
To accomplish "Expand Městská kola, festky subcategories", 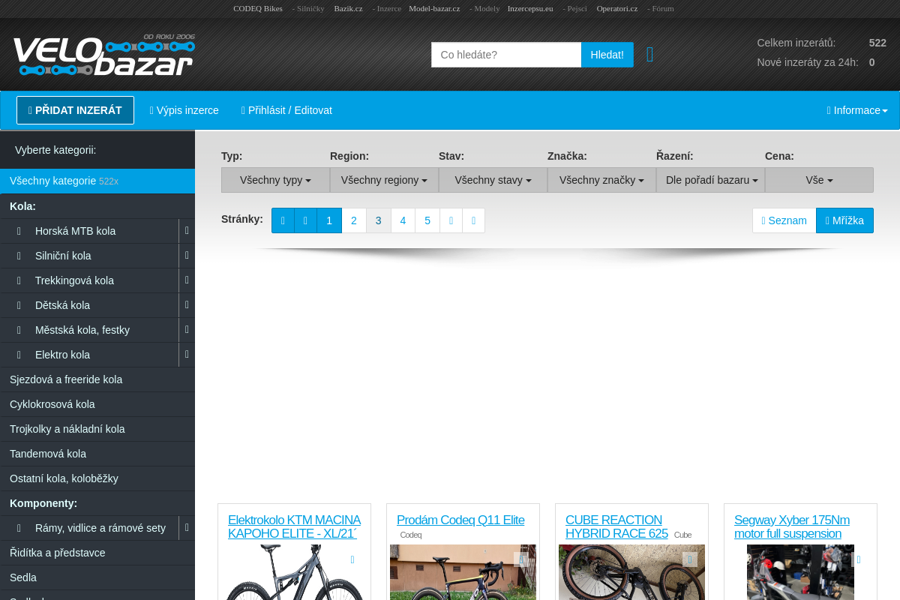I will (187, 330).
